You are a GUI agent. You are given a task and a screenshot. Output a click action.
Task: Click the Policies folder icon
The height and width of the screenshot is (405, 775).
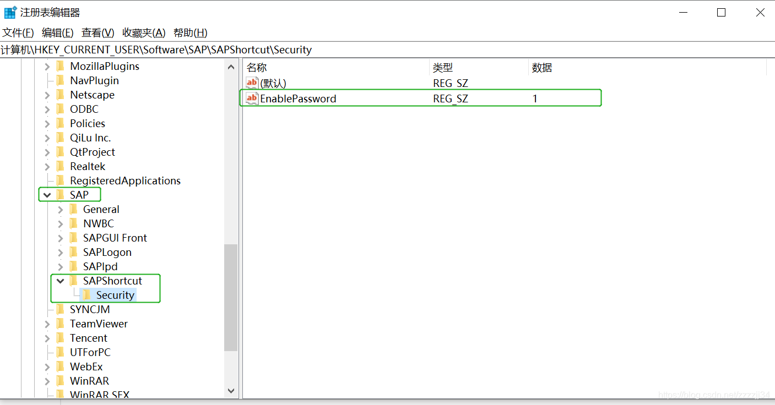pos(60,123)
